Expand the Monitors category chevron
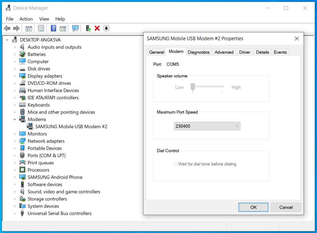Screen dimensions: 317x233 (x=14, y=134)
